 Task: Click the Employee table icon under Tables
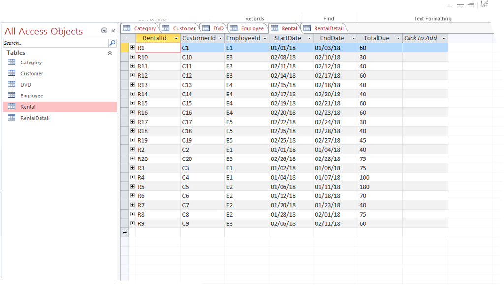pos(11,95)
